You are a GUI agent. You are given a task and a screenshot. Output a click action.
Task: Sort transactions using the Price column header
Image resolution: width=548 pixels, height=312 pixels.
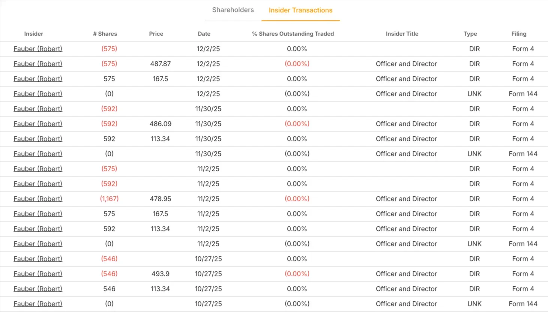point(156,34)
